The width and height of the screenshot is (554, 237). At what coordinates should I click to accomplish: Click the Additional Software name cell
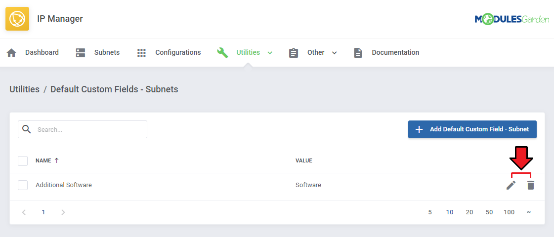[64, 185]
